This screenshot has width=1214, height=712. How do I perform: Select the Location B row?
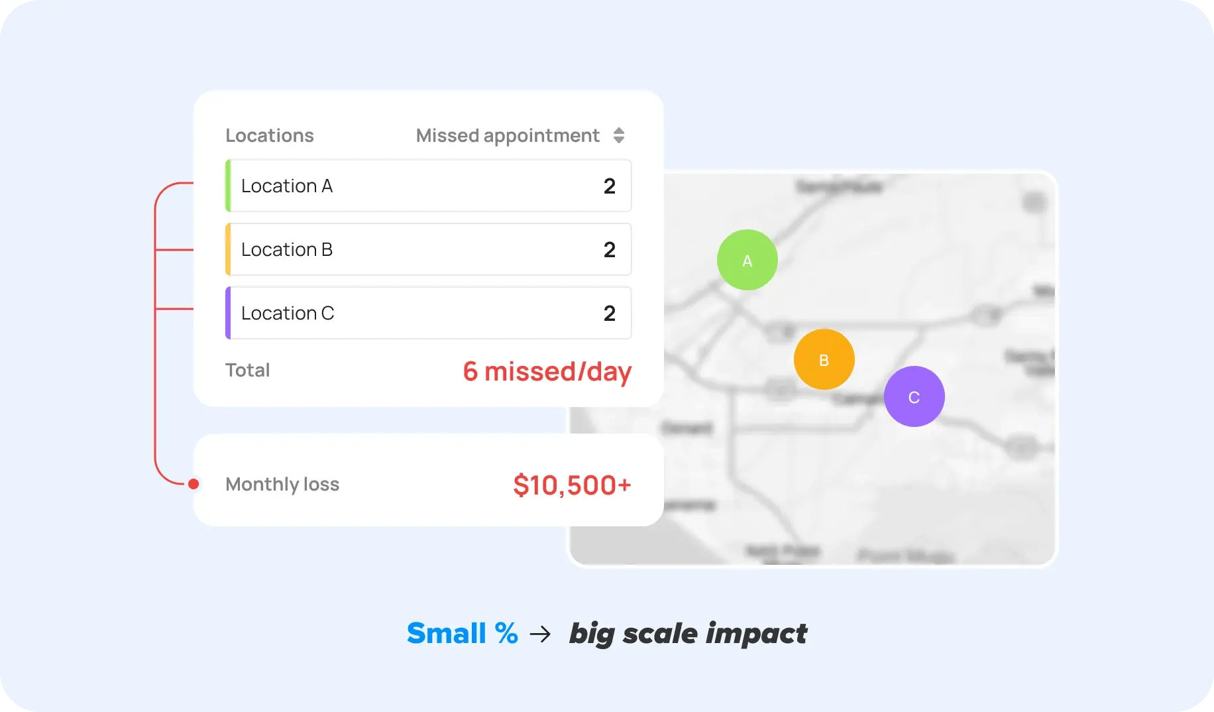pos(428,249)
